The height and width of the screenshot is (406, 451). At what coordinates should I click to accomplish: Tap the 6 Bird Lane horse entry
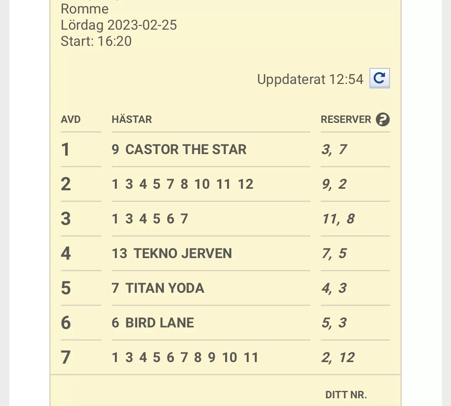153,323
